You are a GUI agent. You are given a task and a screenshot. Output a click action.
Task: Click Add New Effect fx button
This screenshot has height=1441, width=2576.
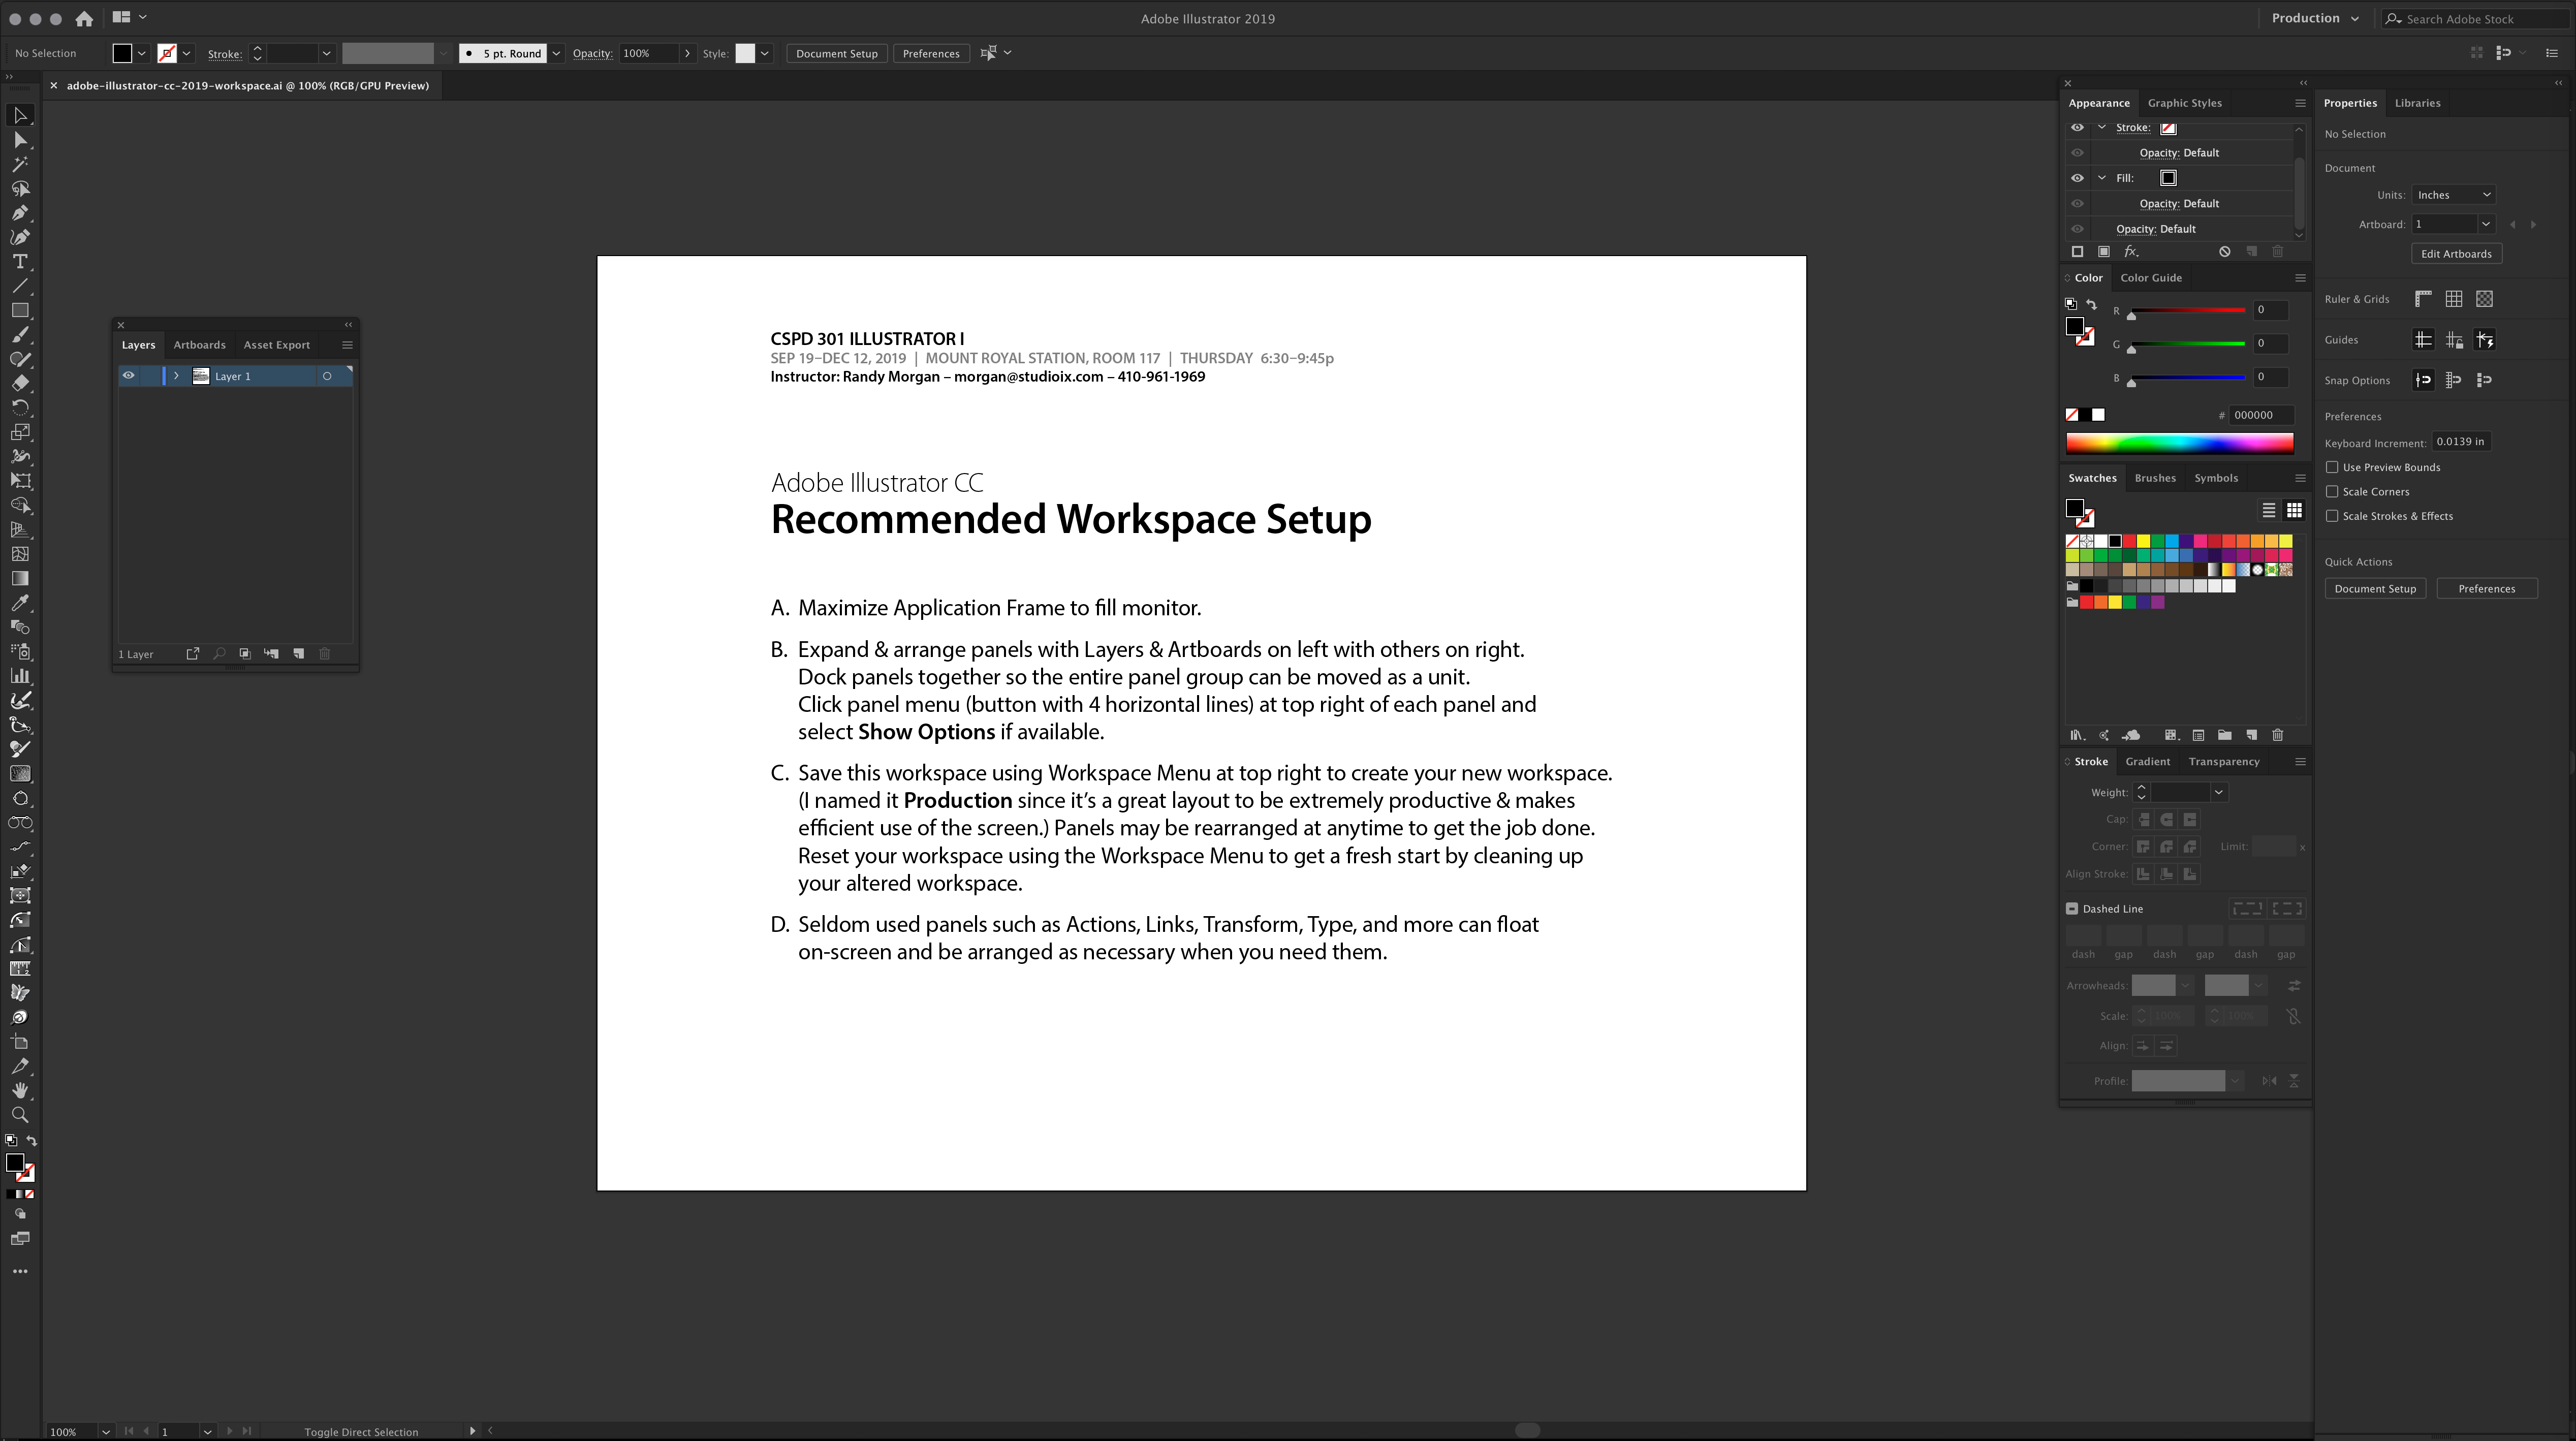[x=2131, y=252]
